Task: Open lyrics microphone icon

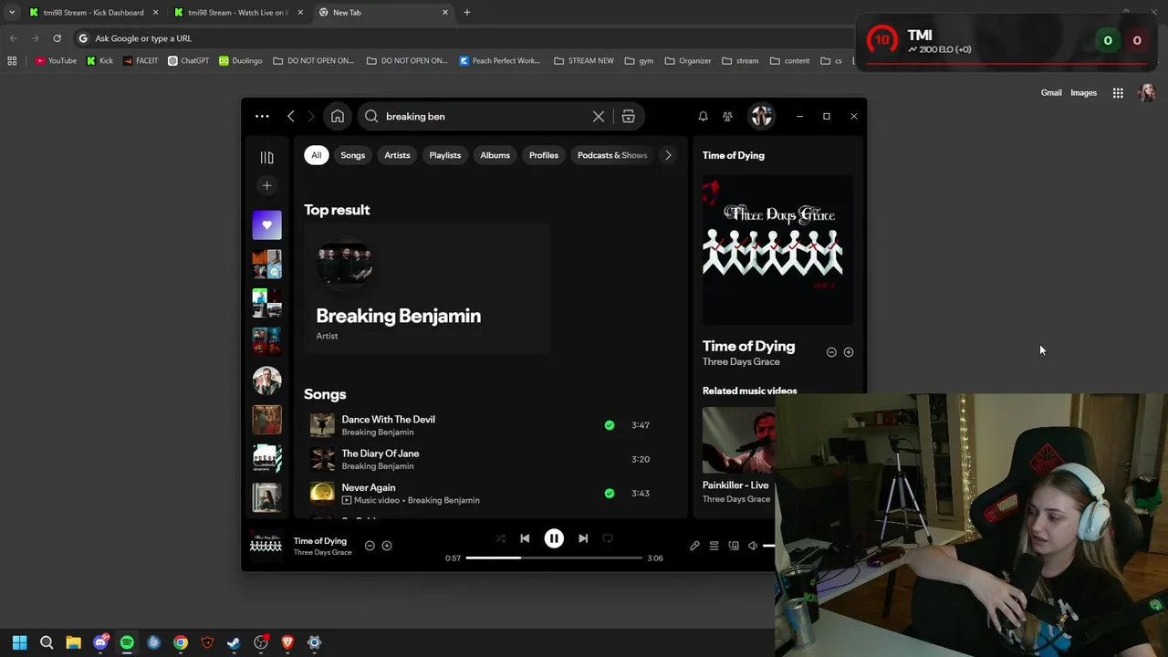Action: (x=694, y=546)
